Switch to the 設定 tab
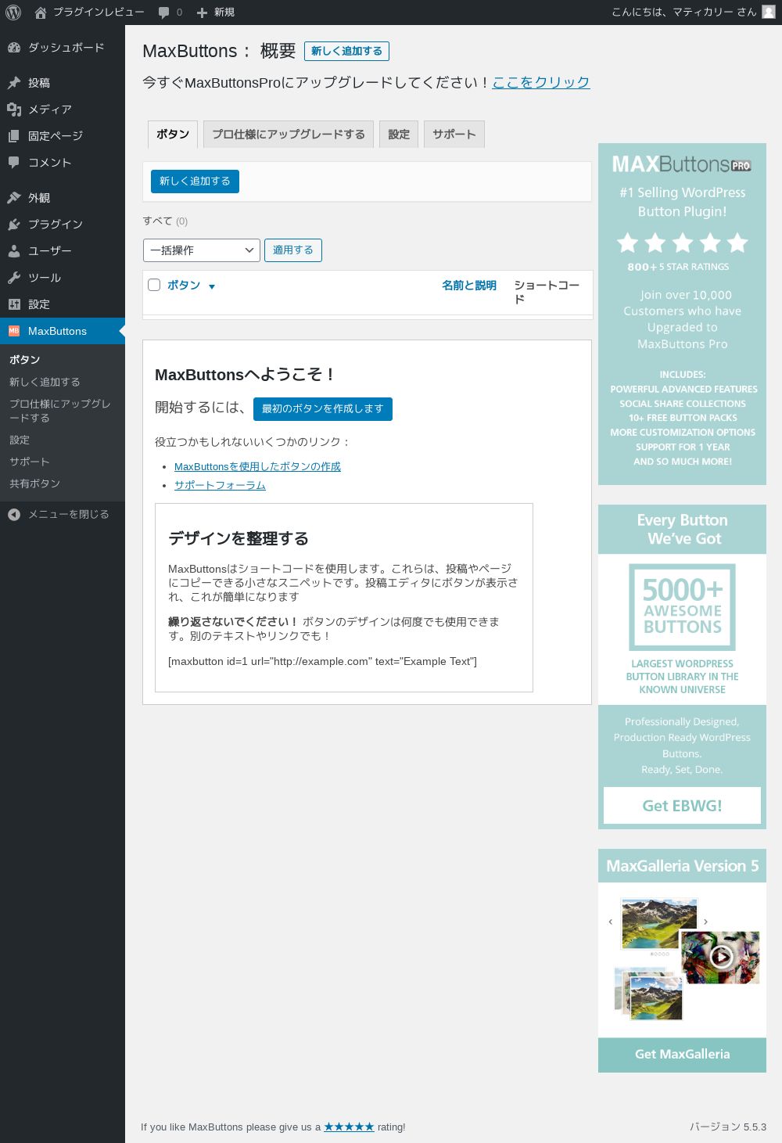 [399, 135]
